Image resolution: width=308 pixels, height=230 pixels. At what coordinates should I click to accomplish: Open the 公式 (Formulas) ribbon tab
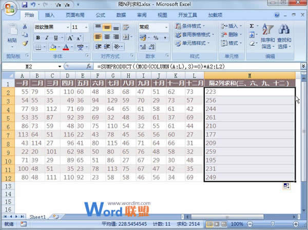pyautogui.click(x=101, y=15)
